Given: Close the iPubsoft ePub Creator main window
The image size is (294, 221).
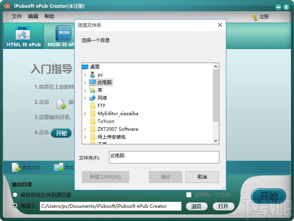Looking at the screenshot, I should click(286, 7).
